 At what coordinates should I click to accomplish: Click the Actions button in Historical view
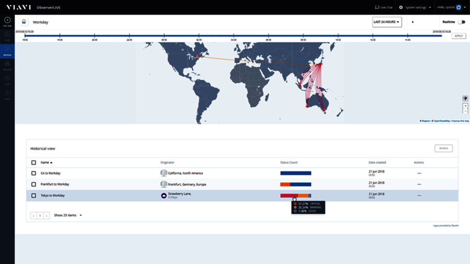[443, 148]
